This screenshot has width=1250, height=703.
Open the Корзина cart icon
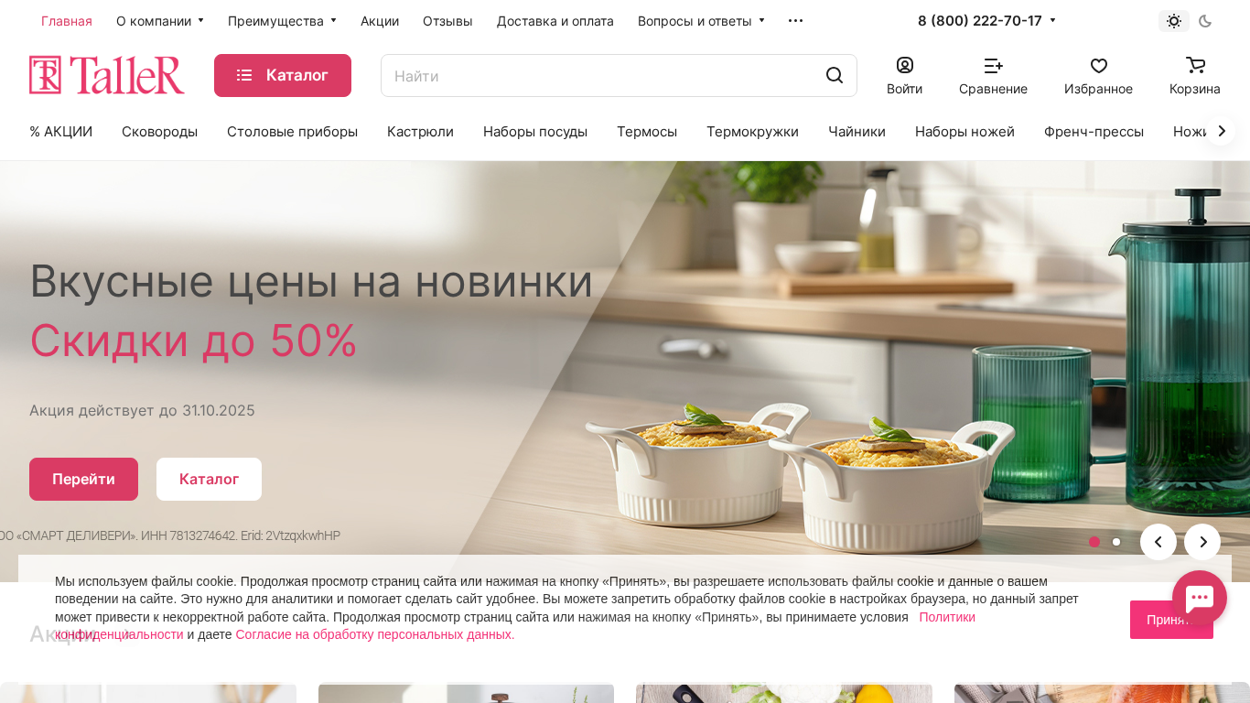coord(1195,65)
